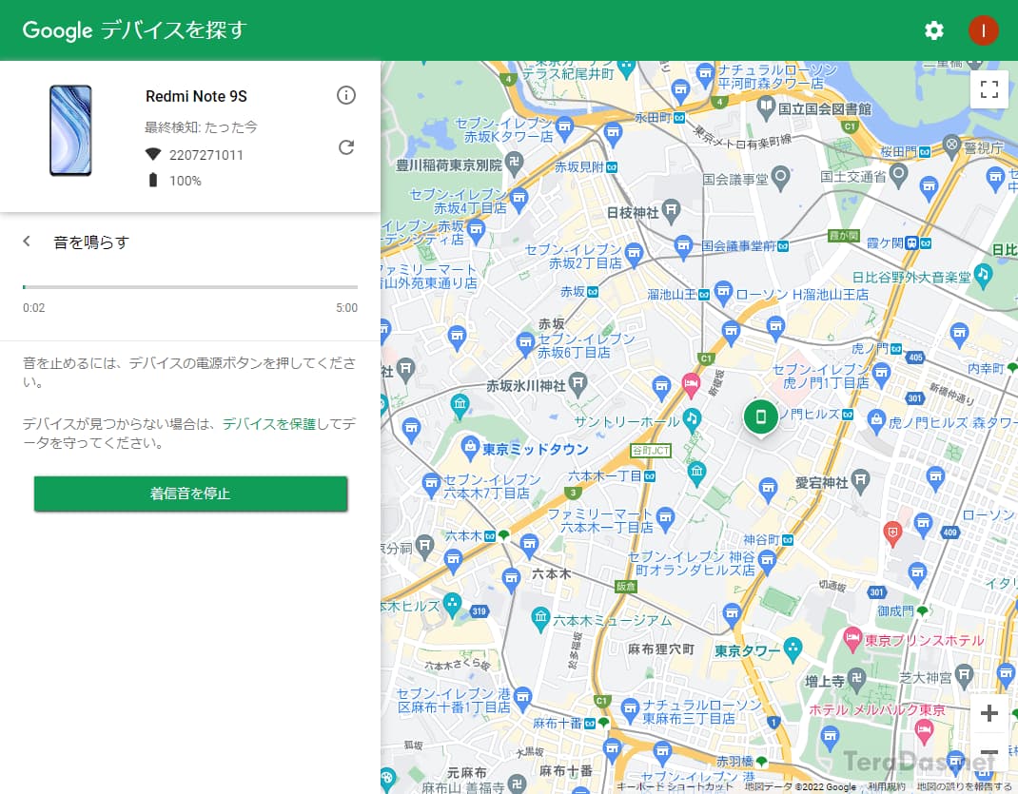Open 地図の誤りを報告する link
The image size is (1018, 794).
pyautogui.click(x=964, y=786)
